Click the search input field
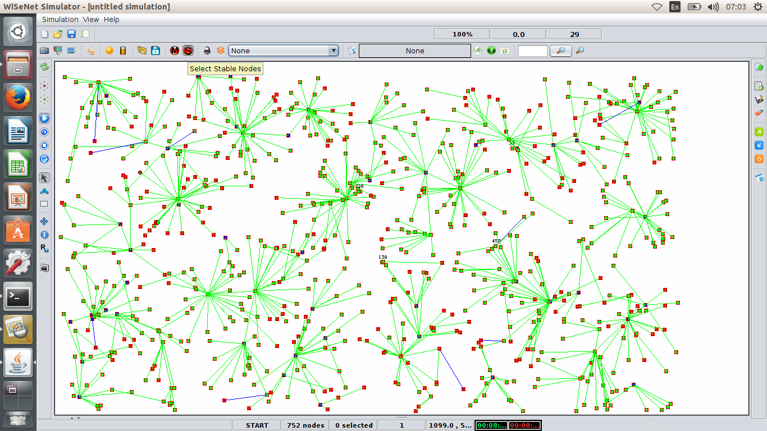The width and height of the screenshot is (767, 431). point(532,51)
